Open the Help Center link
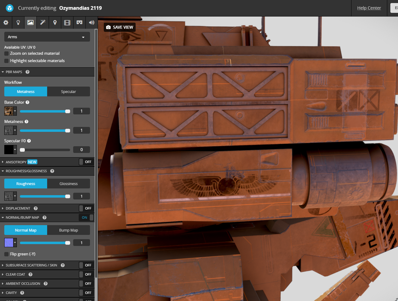 click(x=369, y=8)
